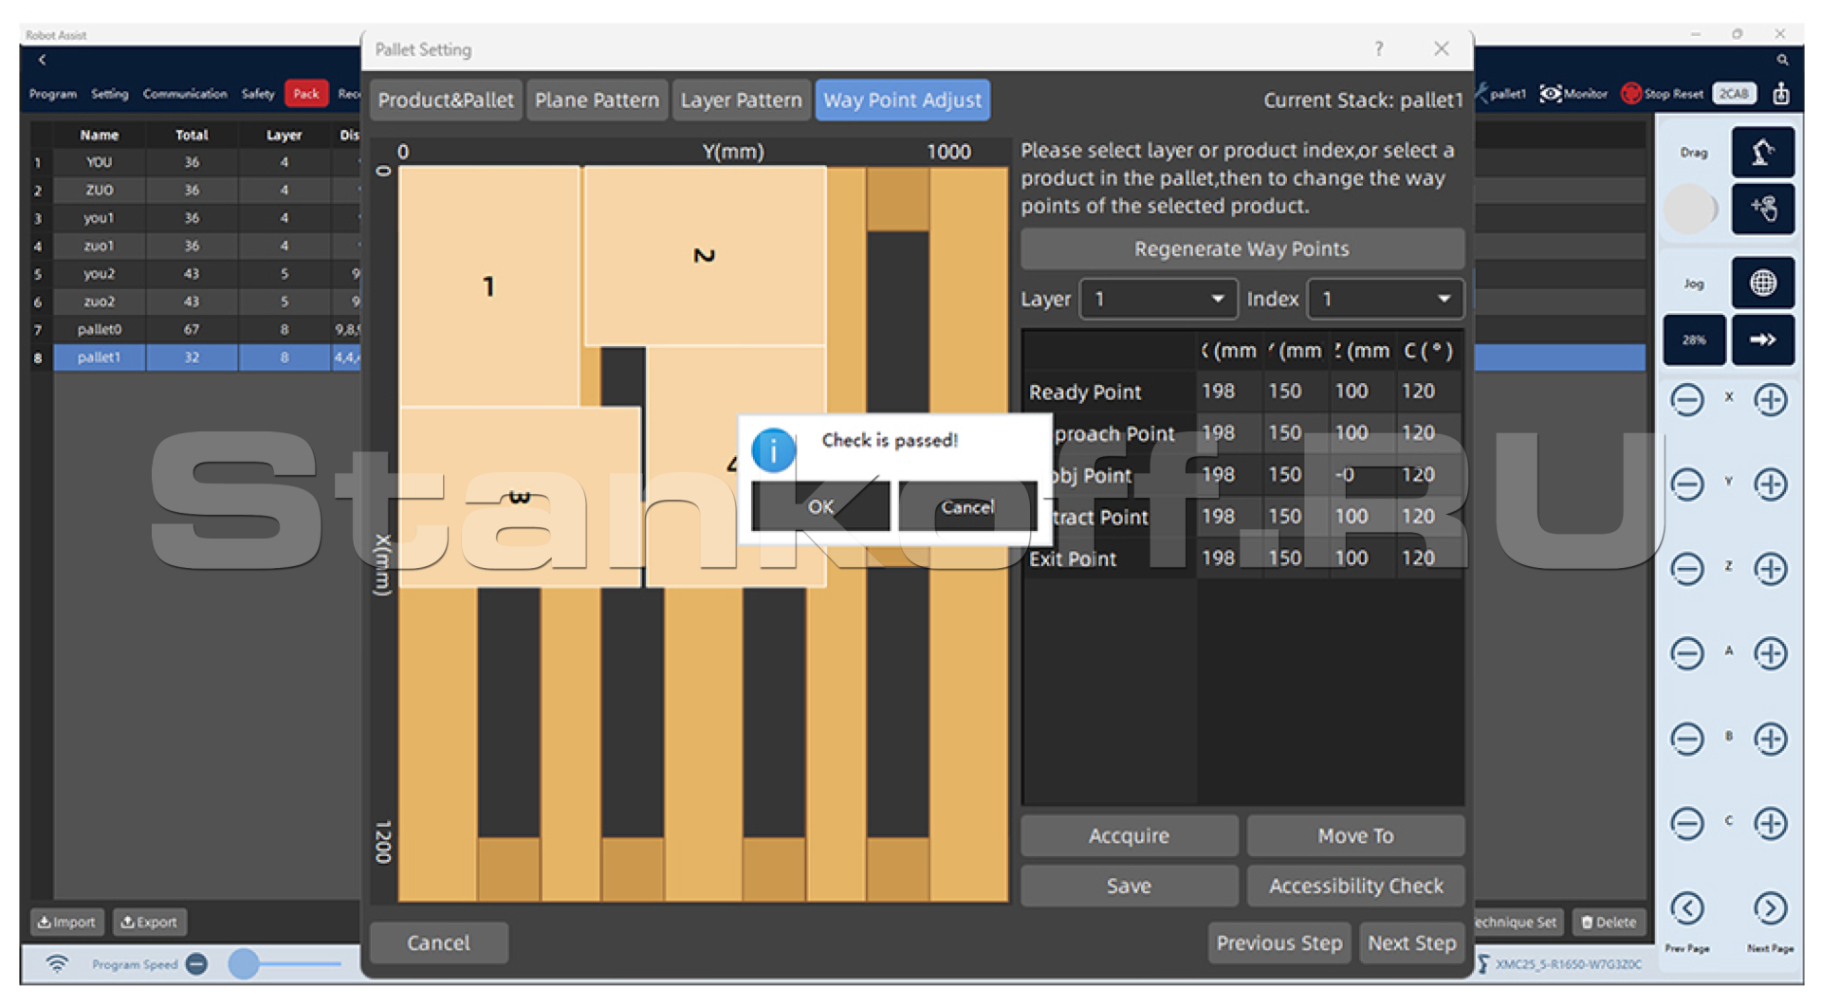The height and width of the screenshot is (1006, 1821).
Task: Jog C axis minus
Action: [x=1686, y=823]
